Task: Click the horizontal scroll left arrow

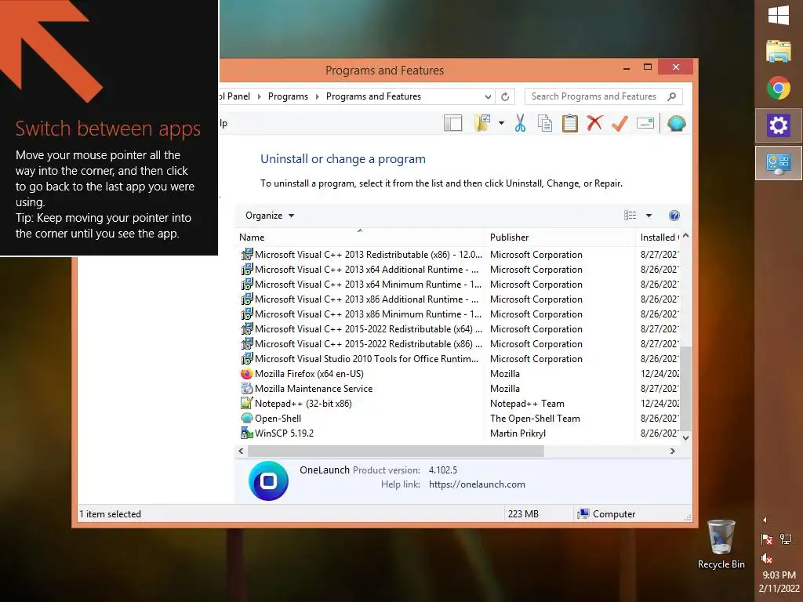Action: (x=242, y=451)
